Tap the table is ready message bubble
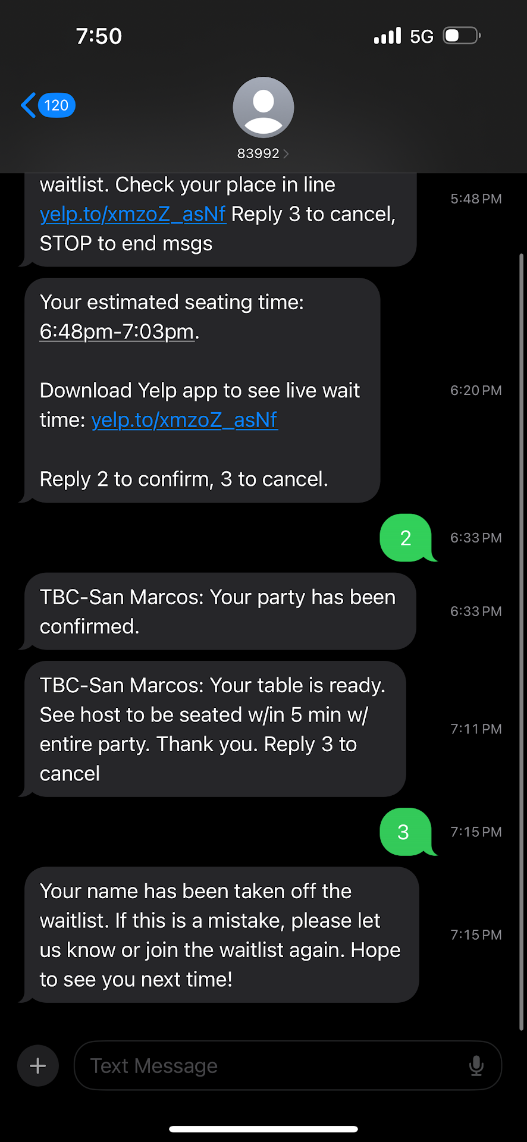The width and height of the screenshot is (527, 1142). tap(214, 729)
